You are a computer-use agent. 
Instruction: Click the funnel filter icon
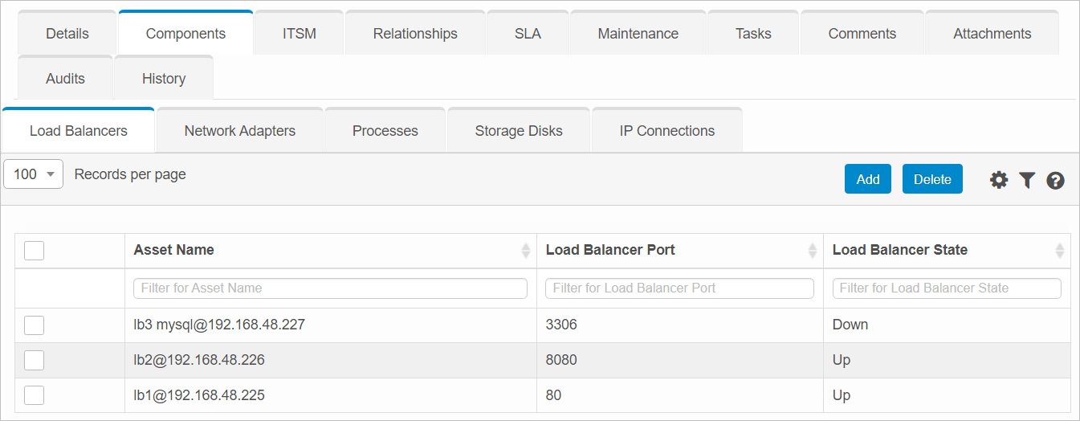(x=1027, y=180)
